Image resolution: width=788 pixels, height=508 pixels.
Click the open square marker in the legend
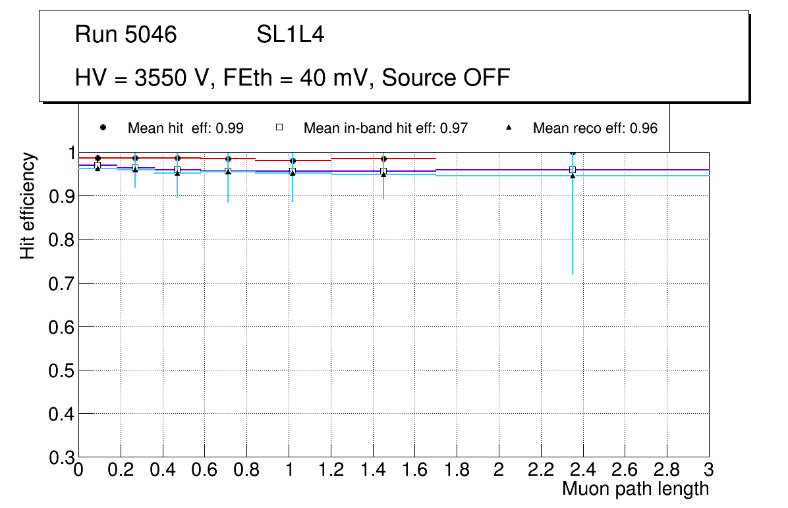279,128
